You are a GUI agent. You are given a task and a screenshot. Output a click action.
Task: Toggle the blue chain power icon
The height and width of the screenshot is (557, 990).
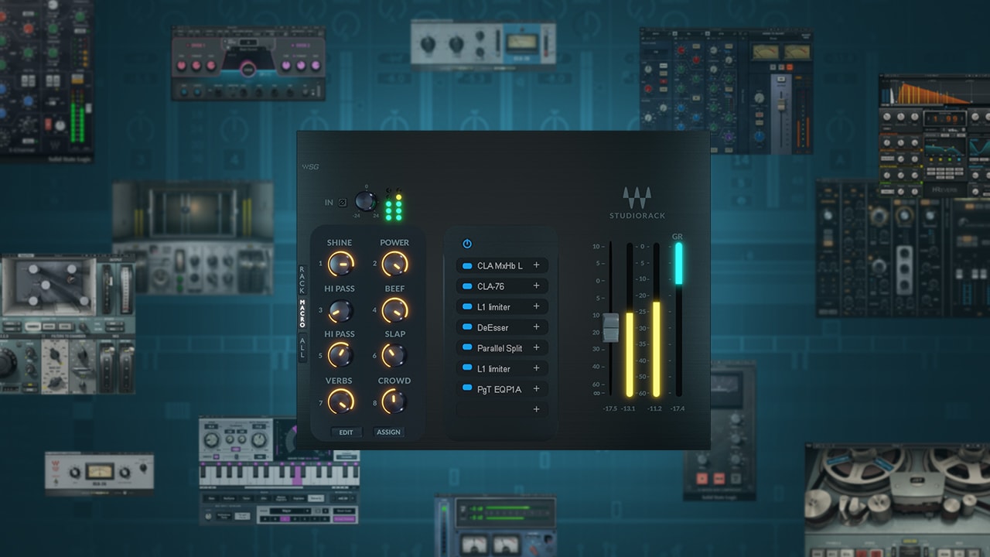click(x=467, y=244)
